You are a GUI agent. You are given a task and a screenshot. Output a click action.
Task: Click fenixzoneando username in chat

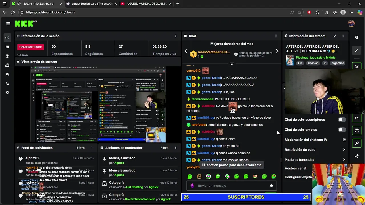tap(202, 99)
